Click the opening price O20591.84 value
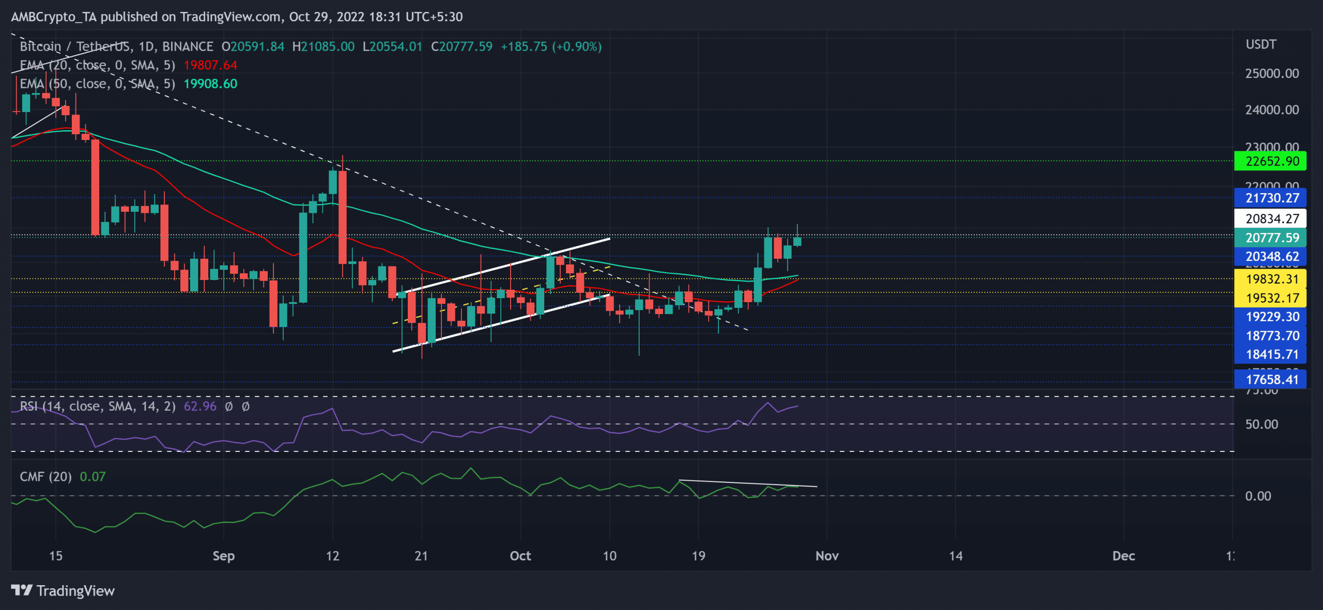This screenshot has width=1323, height=610. tap(253, 46)
